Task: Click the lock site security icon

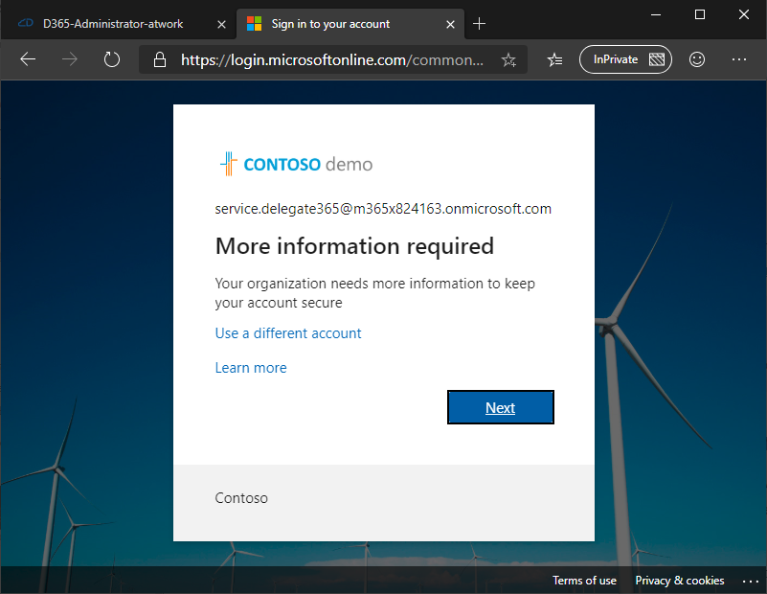Action: point(160,60)
